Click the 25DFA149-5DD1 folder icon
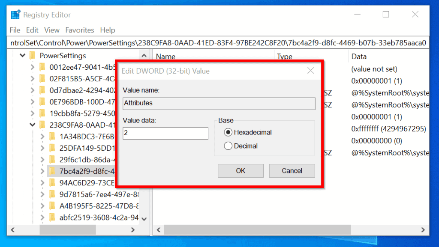 click(52, 148)
